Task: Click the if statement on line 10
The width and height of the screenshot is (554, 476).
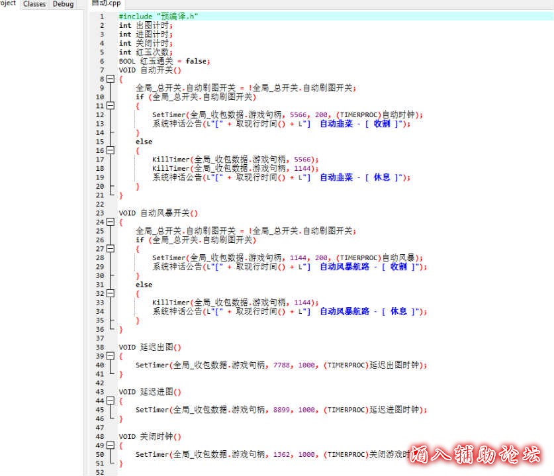Action: point(196,97)
